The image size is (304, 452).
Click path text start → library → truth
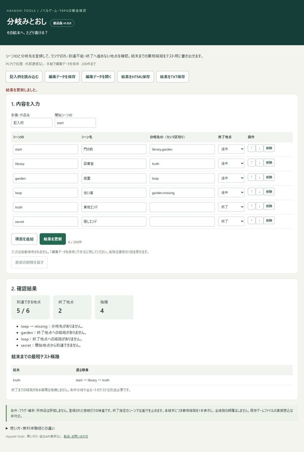click(93, 380)
